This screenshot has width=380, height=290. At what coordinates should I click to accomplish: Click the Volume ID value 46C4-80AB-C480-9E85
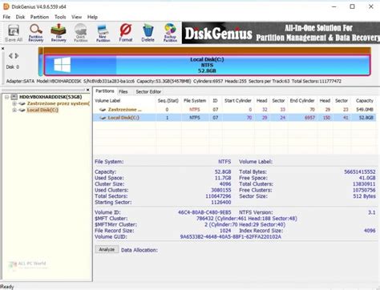coord(204,212)
